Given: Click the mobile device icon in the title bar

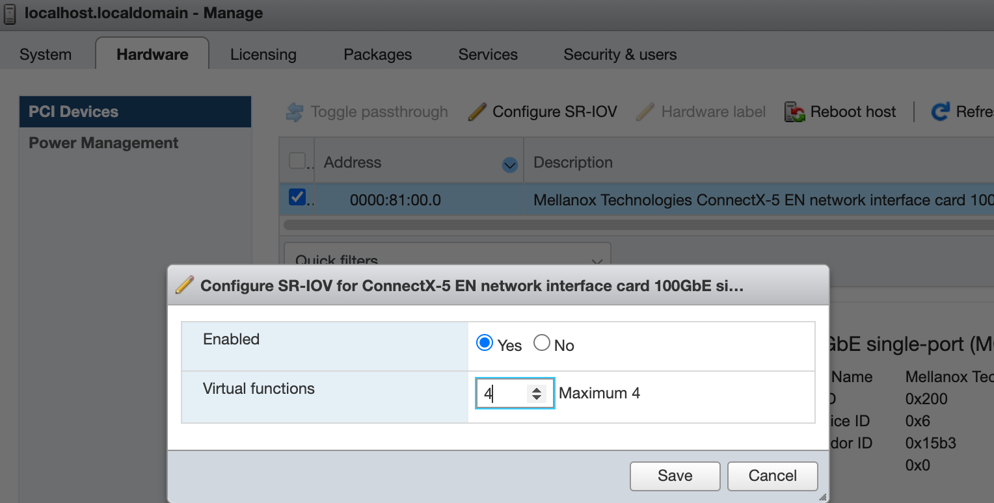Looking at the screenshot, I should pos(9,13).
